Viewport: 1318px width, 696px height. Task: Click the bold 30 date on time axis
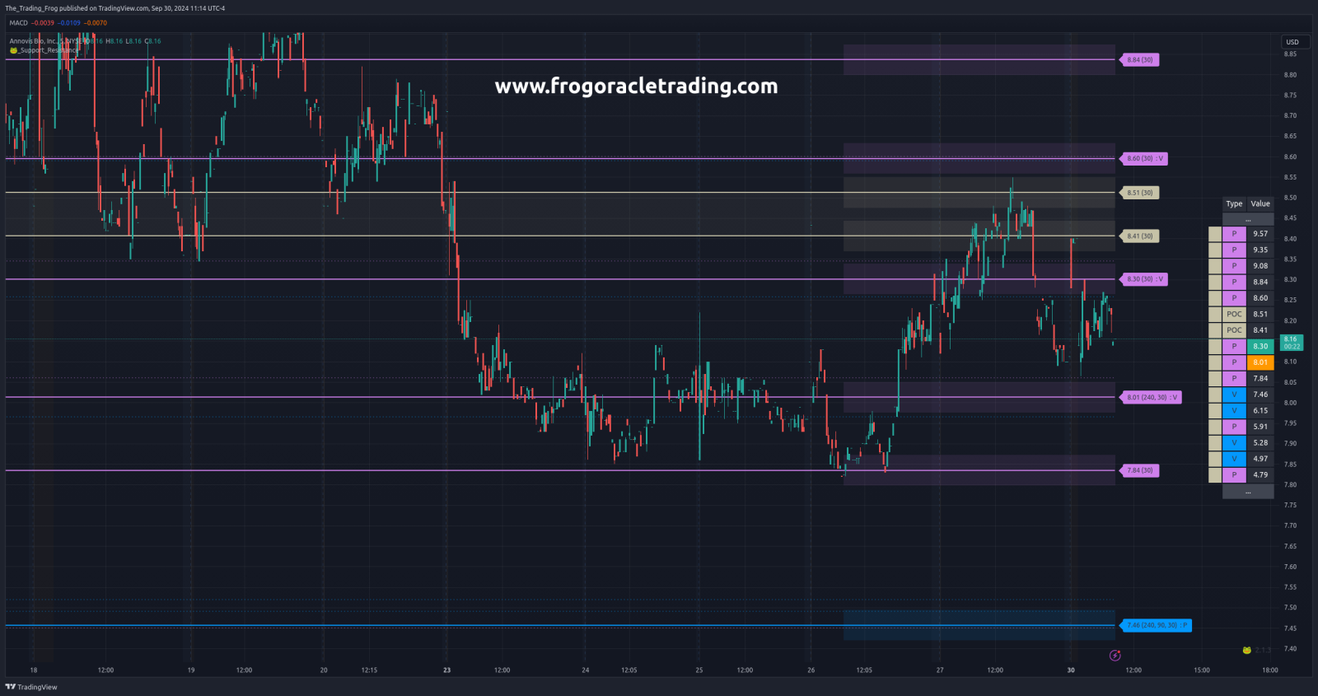[x=1071, y=670]
